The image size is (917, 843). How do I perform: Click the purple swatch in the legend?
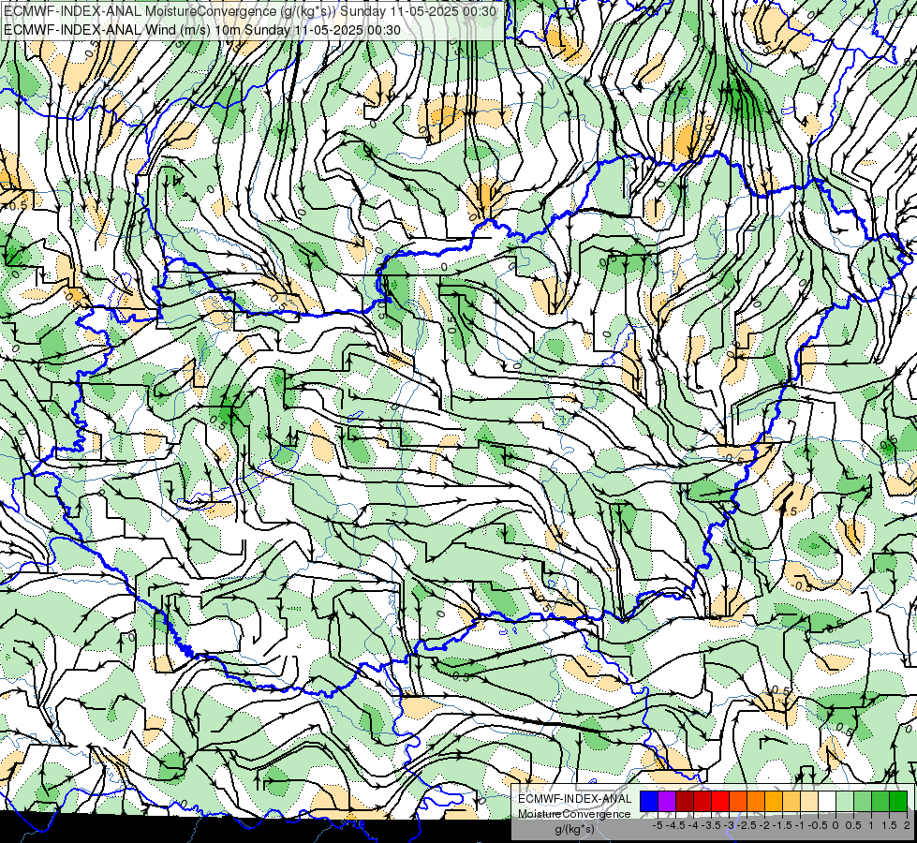click(x=667, y=801)
